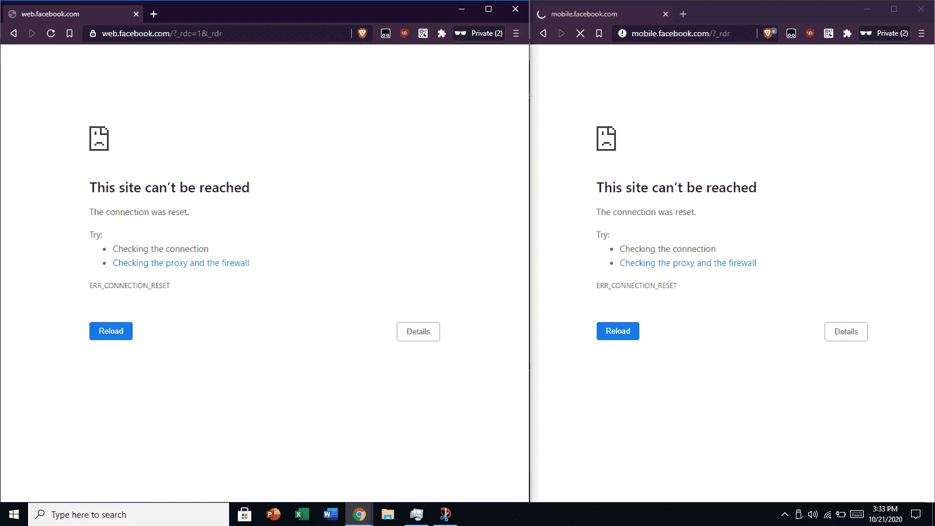This screenshot has width=935, height=526.
Task: Click the taskbar search box
Action: click(129, 514)
